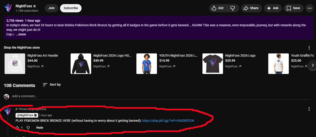Open the pinned comment options menu
This screenshot has width=316, height=137.
(309, 109)
